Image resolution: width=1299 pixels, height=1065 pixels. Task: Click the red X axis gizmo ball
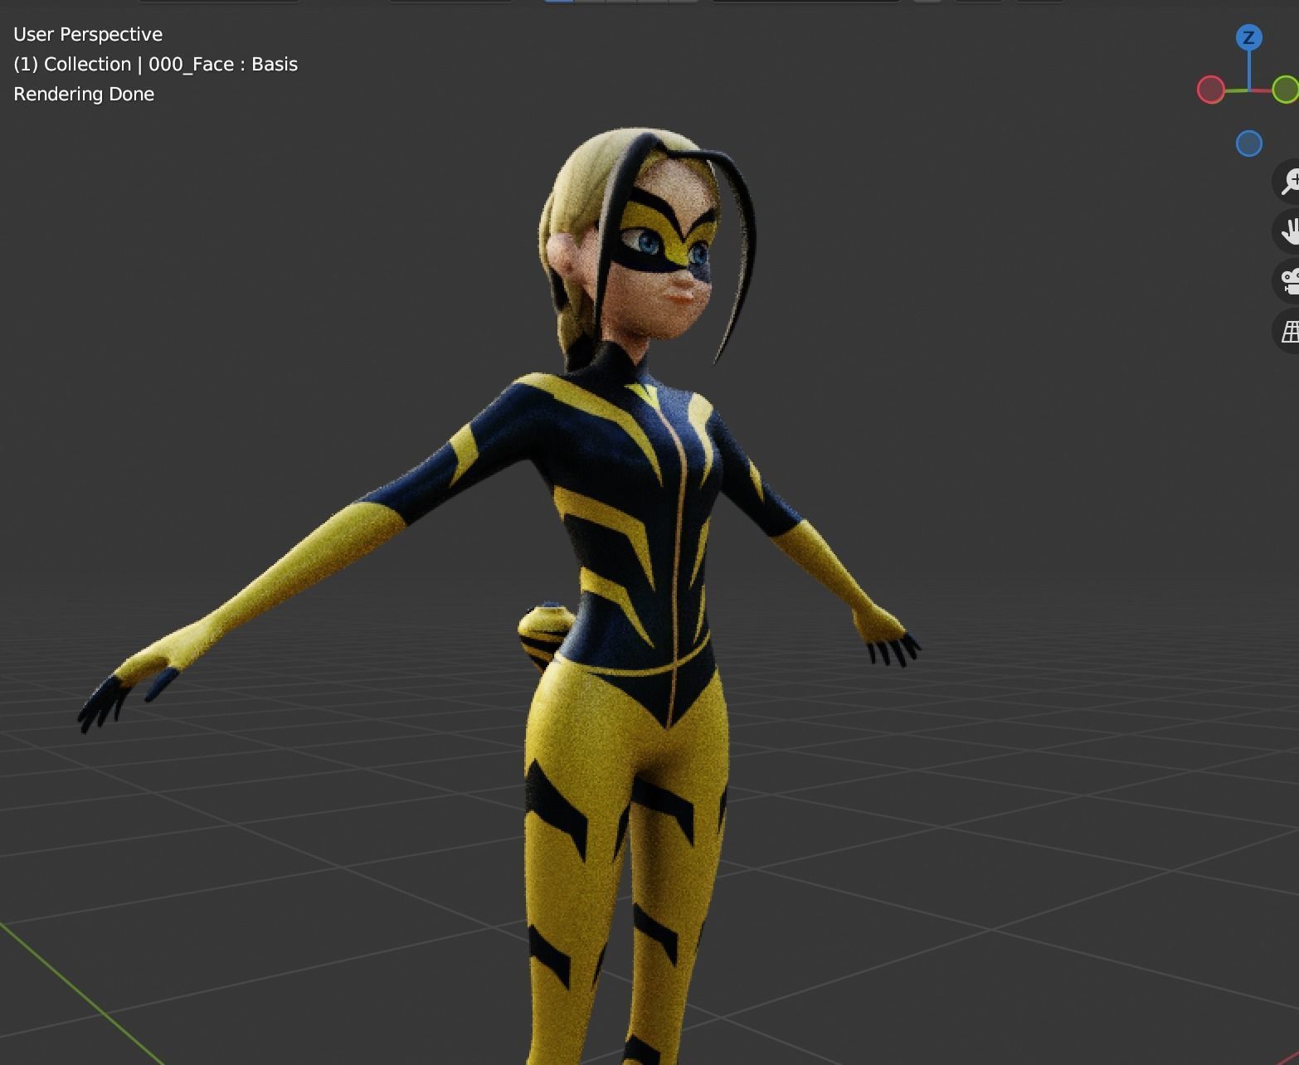pyautogui.click(x=1210, y=90)
